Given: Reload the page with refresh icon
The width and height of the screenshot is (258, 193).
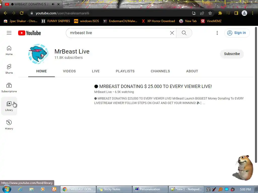Looking at the screenshot, I should coord(22,13).
